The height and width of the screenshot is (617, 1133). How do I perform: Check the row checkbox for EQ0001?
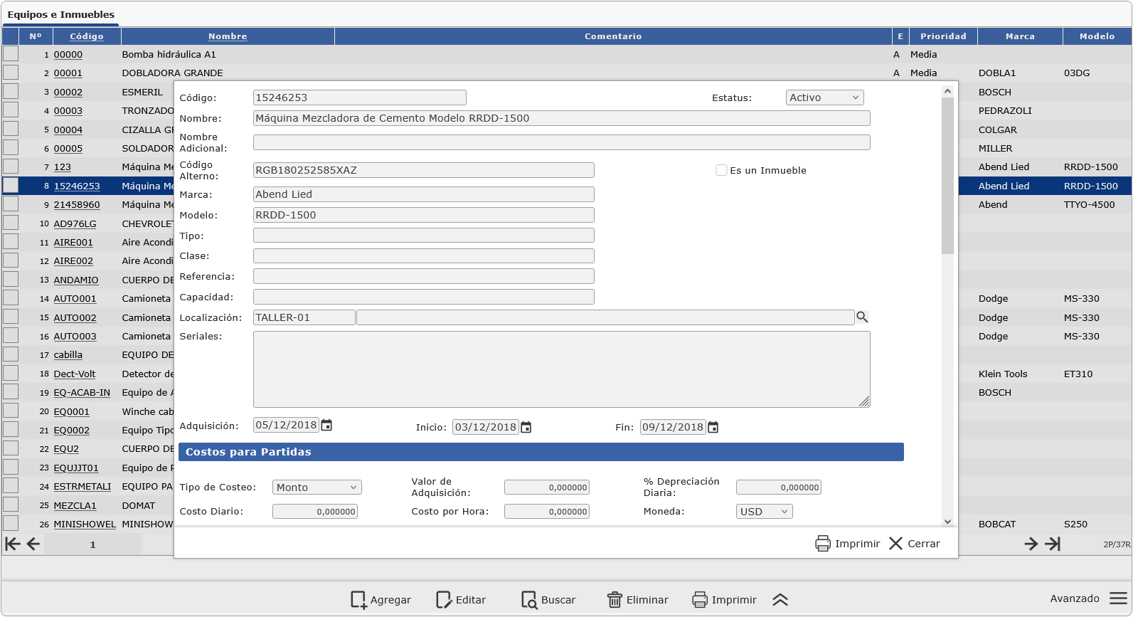point(11,411)
